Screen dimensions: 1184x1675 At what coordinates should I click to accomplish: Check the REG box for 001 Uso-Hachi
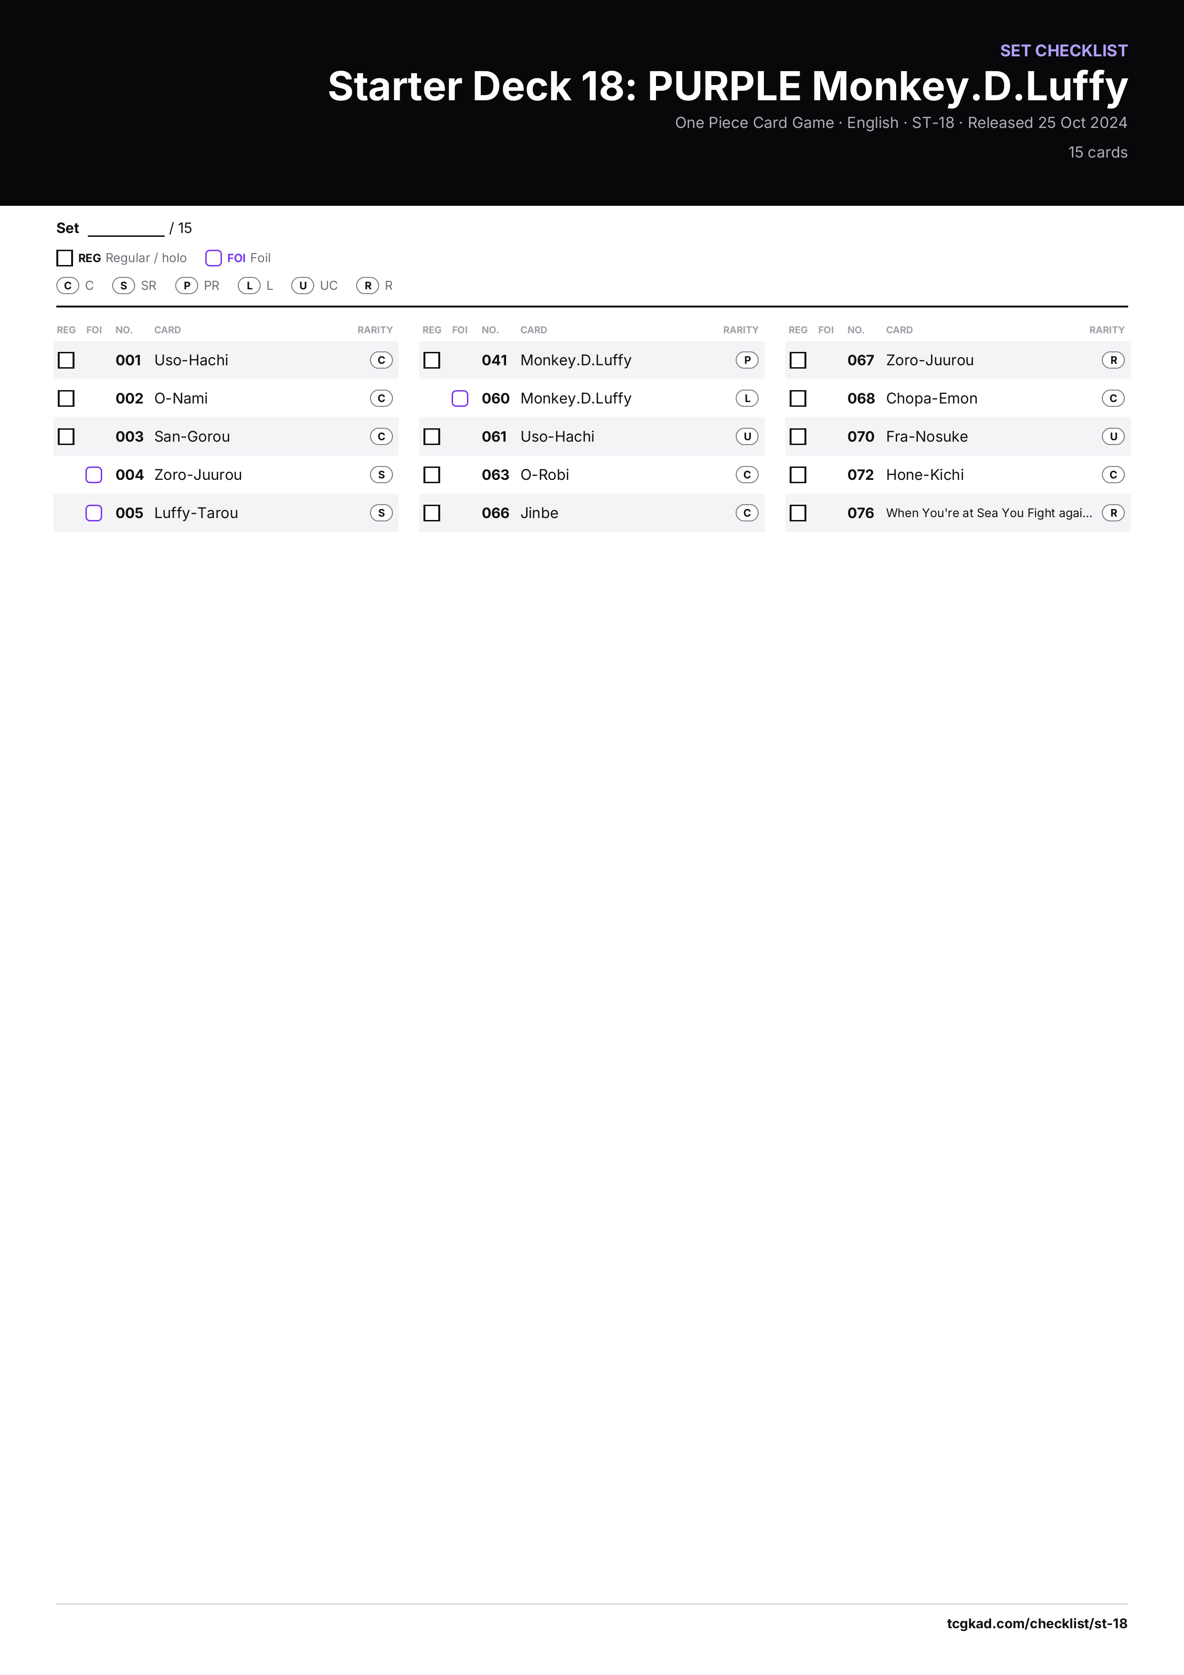click(66, 360)
